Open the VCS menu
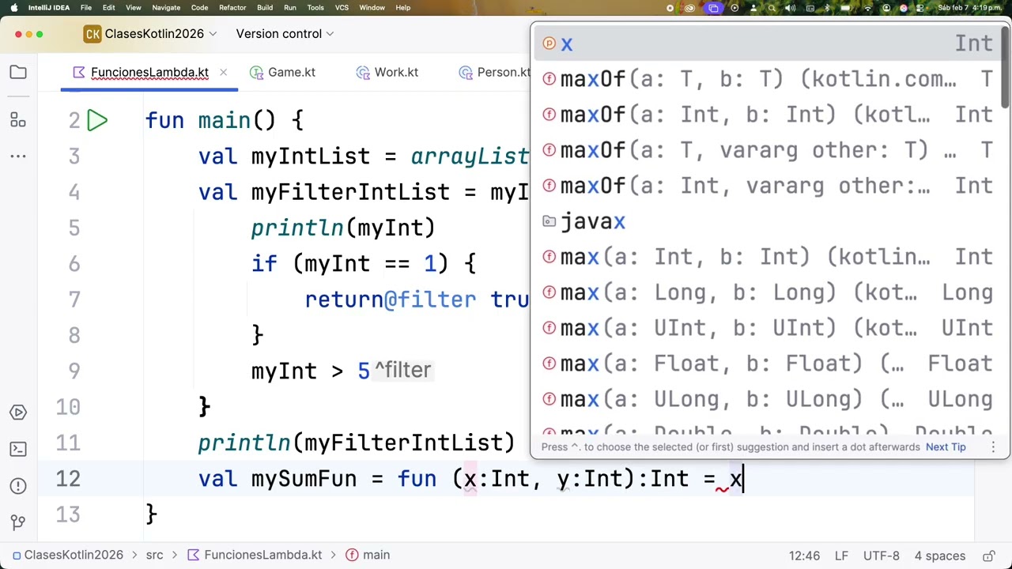This screenshot has height=569, width=1012. pyautogui.click(x=342, y=8)
